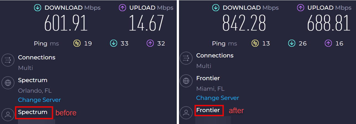356x124 pixels.
Task: Open Change Server link under Orlando, FL
Action: (39, 100)
